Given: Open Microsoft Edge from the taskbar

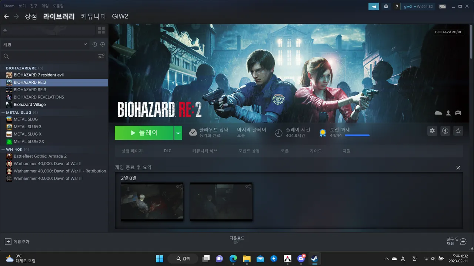Looking at the screenshot, I should click(x=233, y=259).
